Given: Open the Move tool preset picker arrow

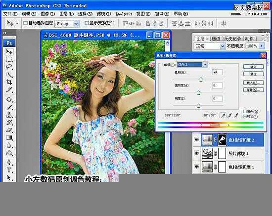Looking at the screenshot, I should click(17, 23).
